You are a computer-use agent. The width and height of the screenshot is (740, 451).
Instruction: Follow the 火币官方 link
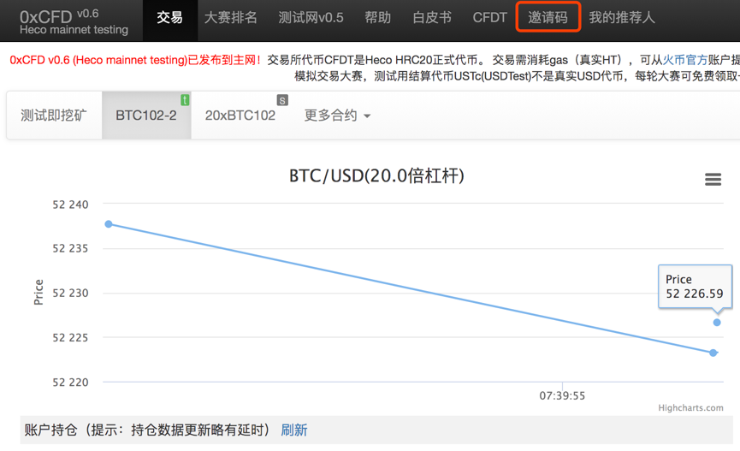[684, 60]
